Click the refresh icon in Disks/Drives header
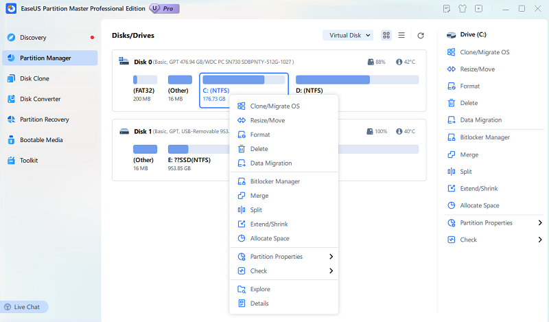 421,35
